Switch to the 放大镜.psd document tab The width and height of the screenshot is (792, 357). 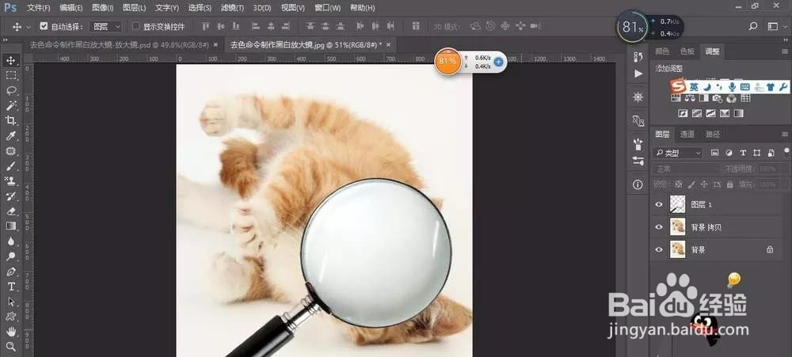[120, 45]
